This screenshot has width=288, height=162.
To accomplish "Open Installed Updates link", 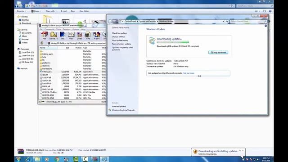I will coord(119,107).
